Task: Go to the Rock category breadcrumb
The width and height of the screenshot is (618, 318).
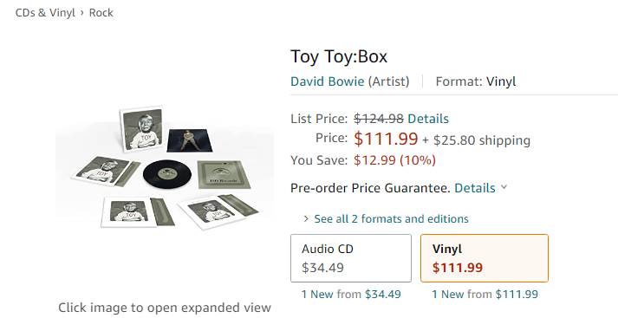Action: point(101,13)
